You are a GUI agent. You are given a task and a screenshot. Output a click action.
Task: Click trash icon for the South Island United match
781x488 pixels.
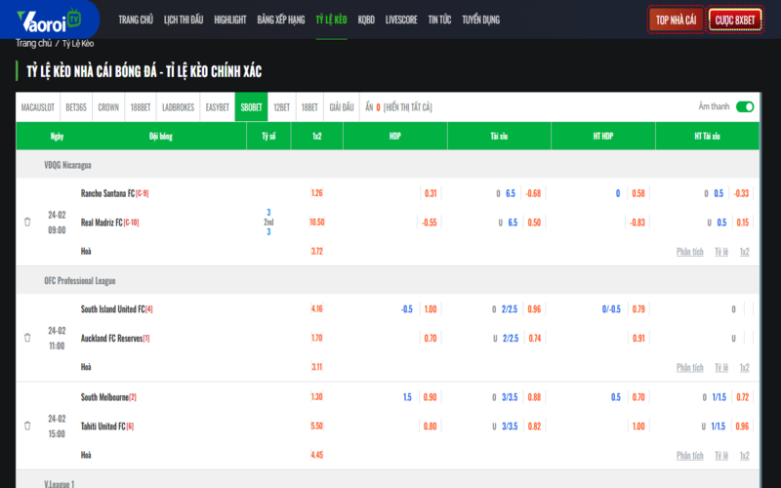[27, 338]
